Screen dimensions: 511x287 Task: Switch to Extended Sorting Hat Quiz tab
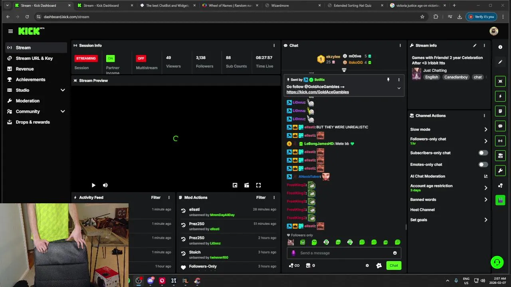click(356, 6)
